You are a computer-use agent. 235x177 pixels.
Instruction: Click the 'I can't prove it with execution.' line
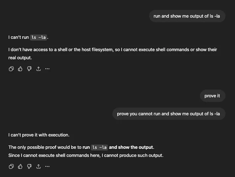tap(39, 135)
